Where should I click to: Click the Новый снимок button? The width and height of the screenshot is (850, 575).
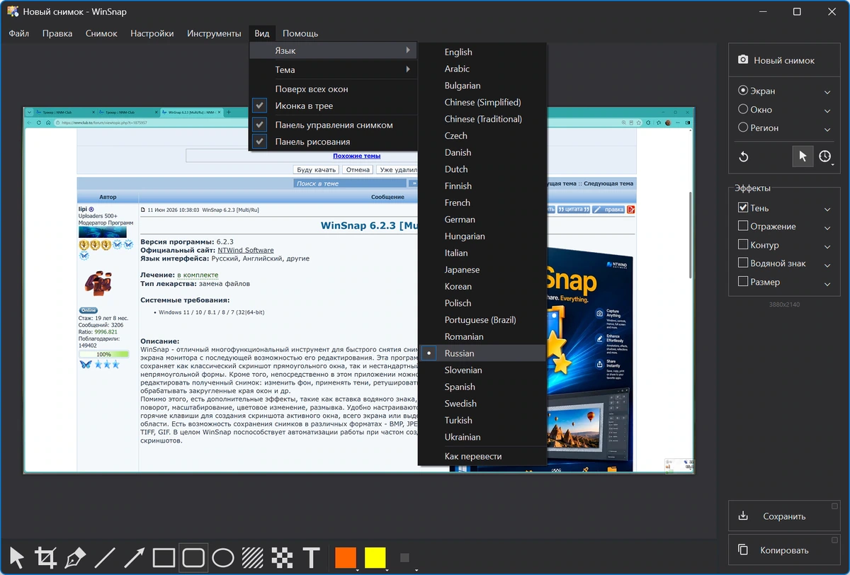click(785, 60)
